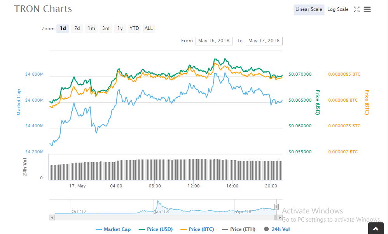Set zoom range to ALL
The width and height of the screenshot is (388, 234).
[x=149, y=28]
